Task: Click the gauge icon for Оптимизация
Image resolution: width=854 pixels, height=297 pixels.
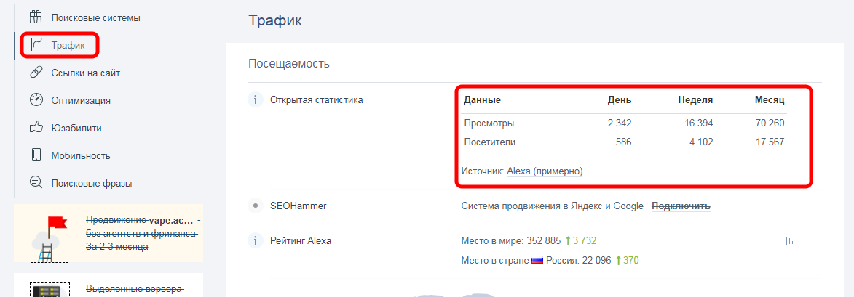Action: (x=36, y=100)
